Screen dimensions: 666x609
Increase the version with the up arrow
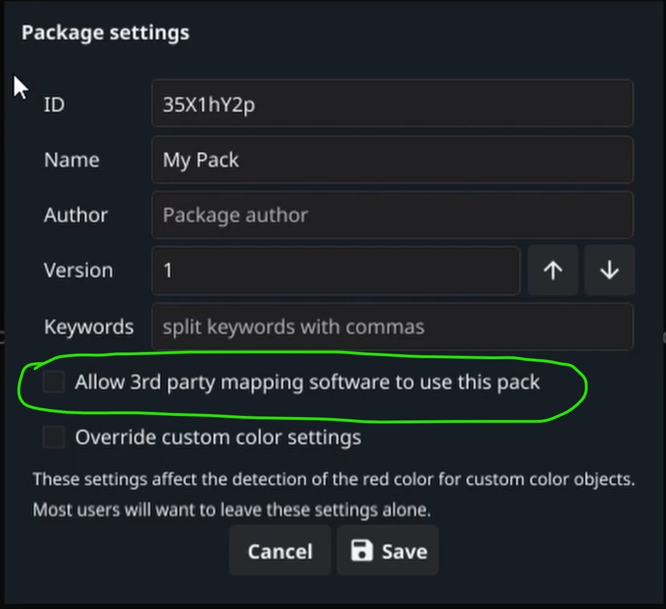tap(553, 271)
